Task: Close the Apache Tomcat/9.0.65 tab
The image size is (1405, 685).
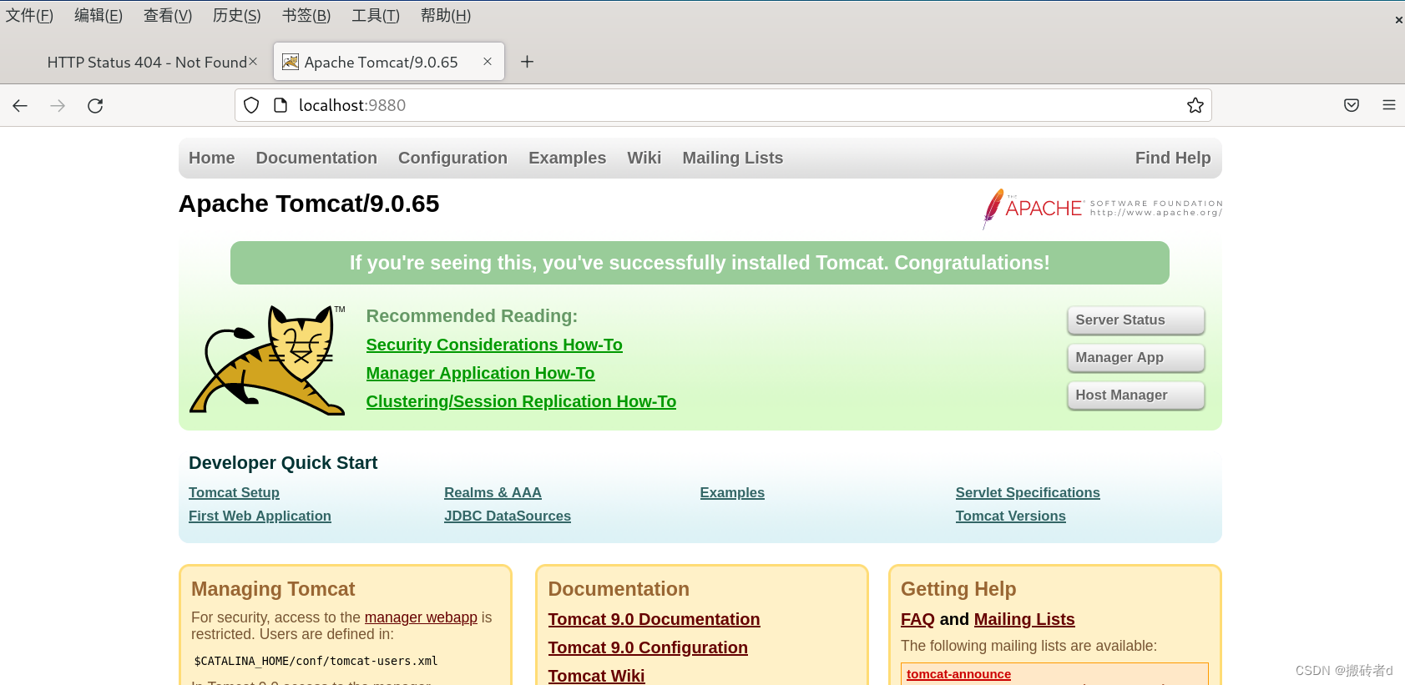Action: (488, 62)
